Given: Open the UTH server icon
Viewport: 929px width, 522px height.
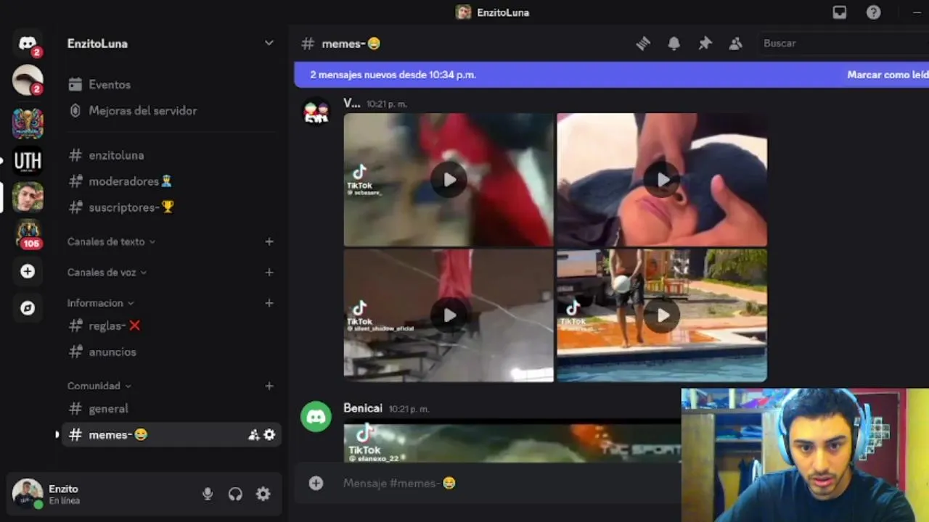Looking at the screenshot, I should (x=28, y=160).
